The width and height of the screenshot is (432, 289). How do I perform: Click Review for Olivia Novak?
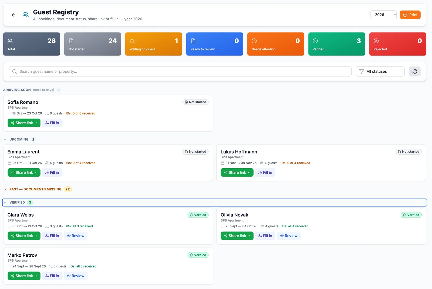coord(289,236)
